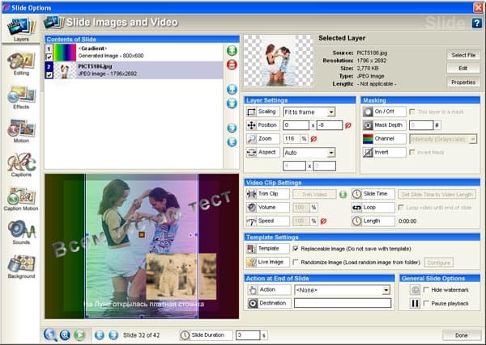486x345 pixels.
Task: Click the Position X field showing 0
Action: [x=296, y=125]
